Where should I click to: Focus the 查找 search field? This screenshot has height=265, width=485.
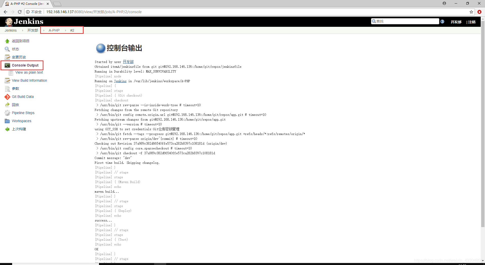coord(405,21)
